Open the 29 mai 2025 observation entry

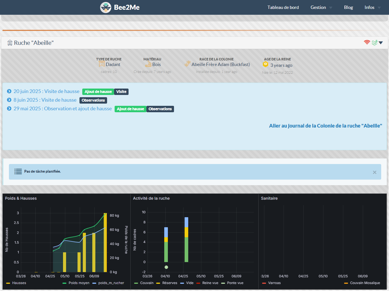point(62,109)
